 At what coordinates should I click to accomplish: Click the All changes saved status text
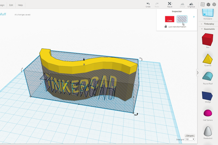[x=22, y=15]
